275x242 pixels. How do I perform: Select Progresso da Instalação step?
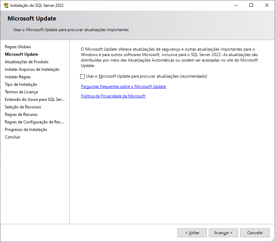pyautogui.click(x=26, y=130)
